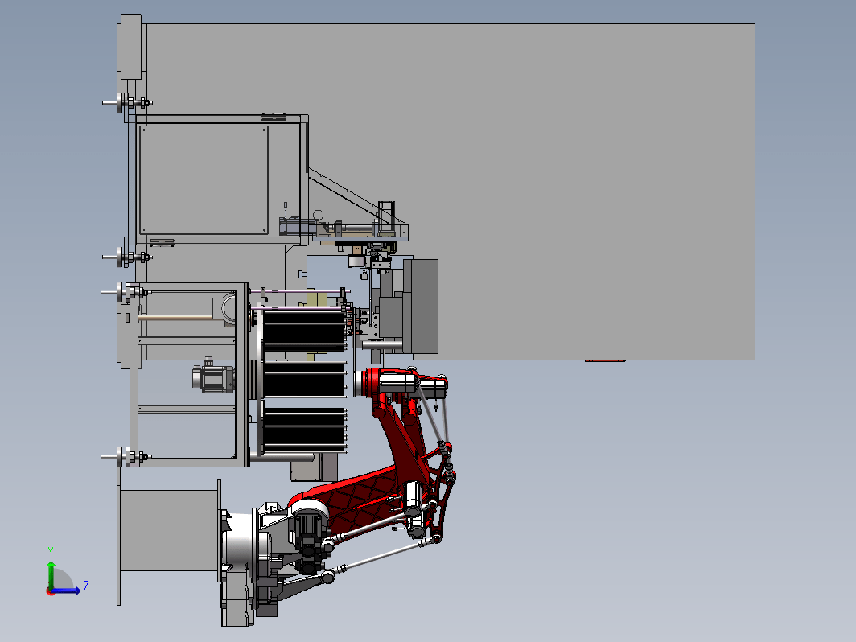The height and width of the screenshot is (642, 856).
Task: Click the green Y axis of the orientation triad
Action: pos(51,574)
